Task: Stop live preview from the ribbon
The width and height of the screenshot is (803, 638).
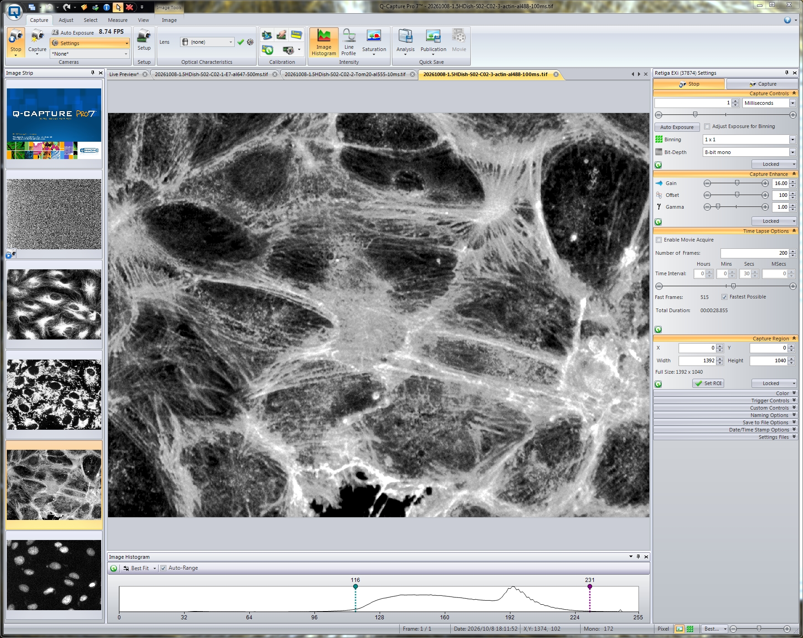Action: pos(15,42)
